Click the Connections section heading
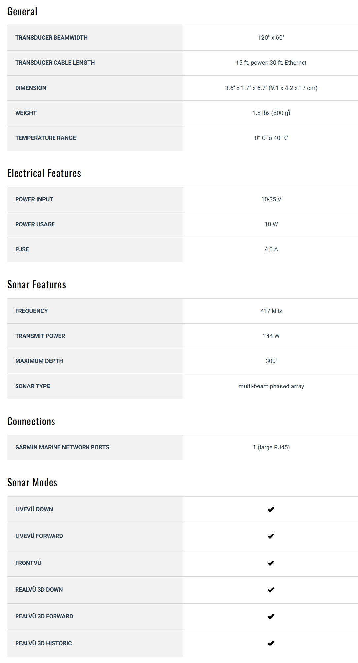The height and width of the screenshot is (663, 358). pos(31,422)
